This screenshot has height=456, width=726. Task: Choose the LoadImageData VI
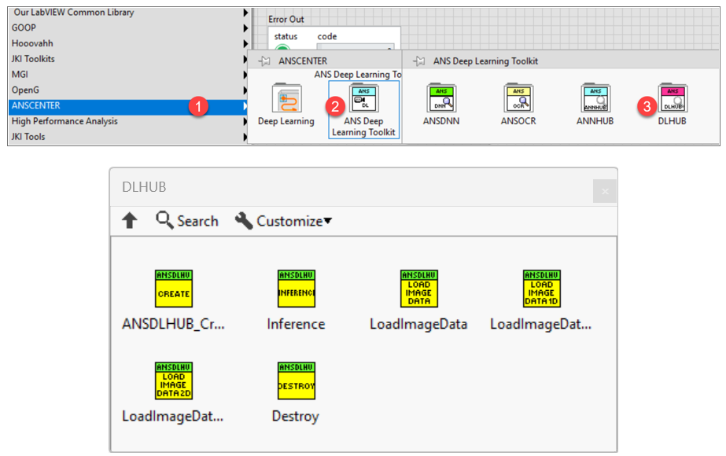tap(418, 289)
